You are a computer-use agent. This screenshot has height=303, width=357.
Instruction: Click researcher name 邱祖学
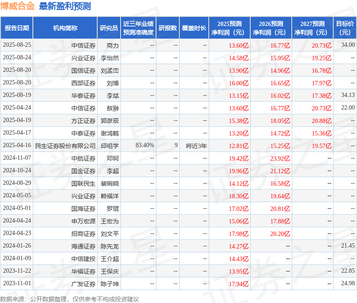coord(110,146)
